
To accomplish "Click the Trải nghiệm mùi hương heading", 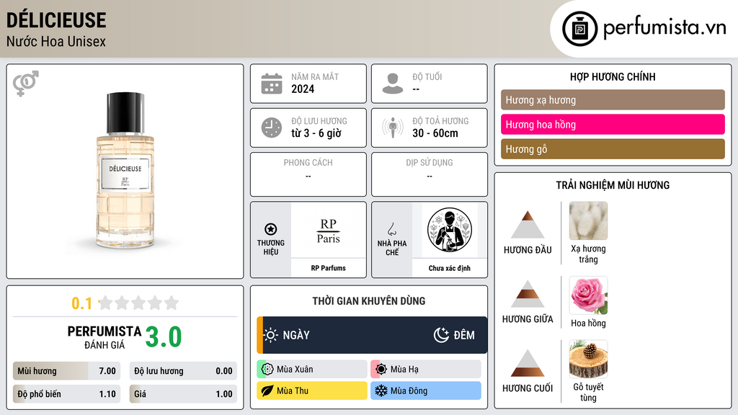I will point(613,185).
